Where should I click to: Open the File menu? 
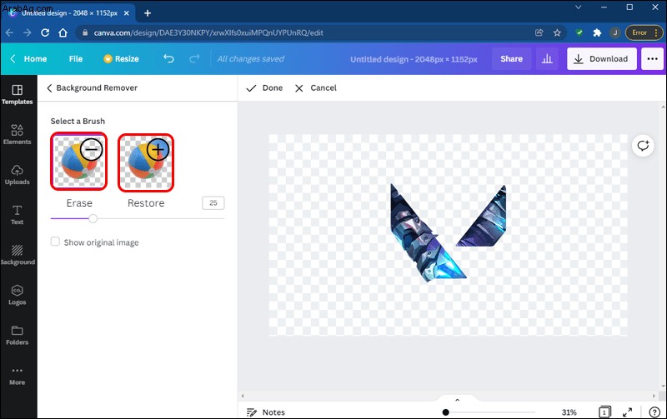point(76,58)
